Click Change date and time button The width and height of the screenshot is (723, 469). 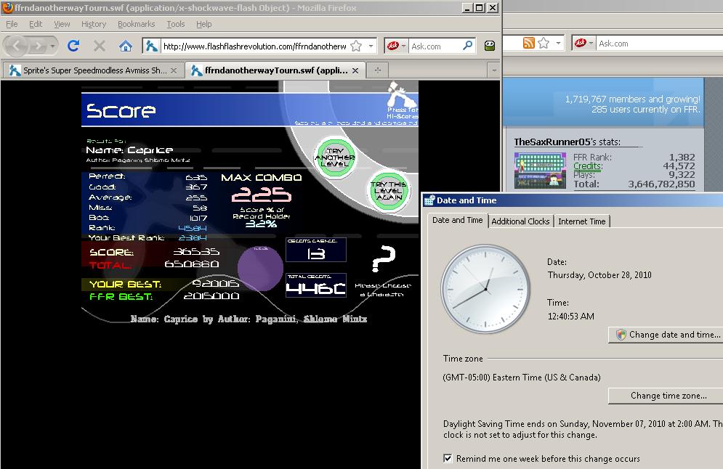(666, 335)
